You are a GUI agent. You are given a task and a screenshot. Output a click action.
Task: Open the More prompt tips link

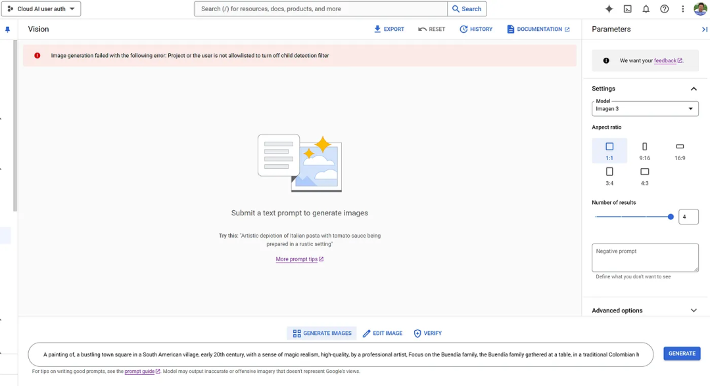pos(299,259)
